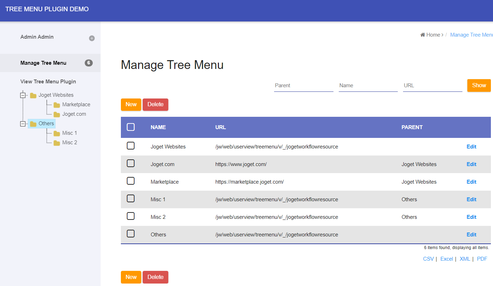
Task: Click the Misc 2 folder icon
Action: (x=57, y=143)
